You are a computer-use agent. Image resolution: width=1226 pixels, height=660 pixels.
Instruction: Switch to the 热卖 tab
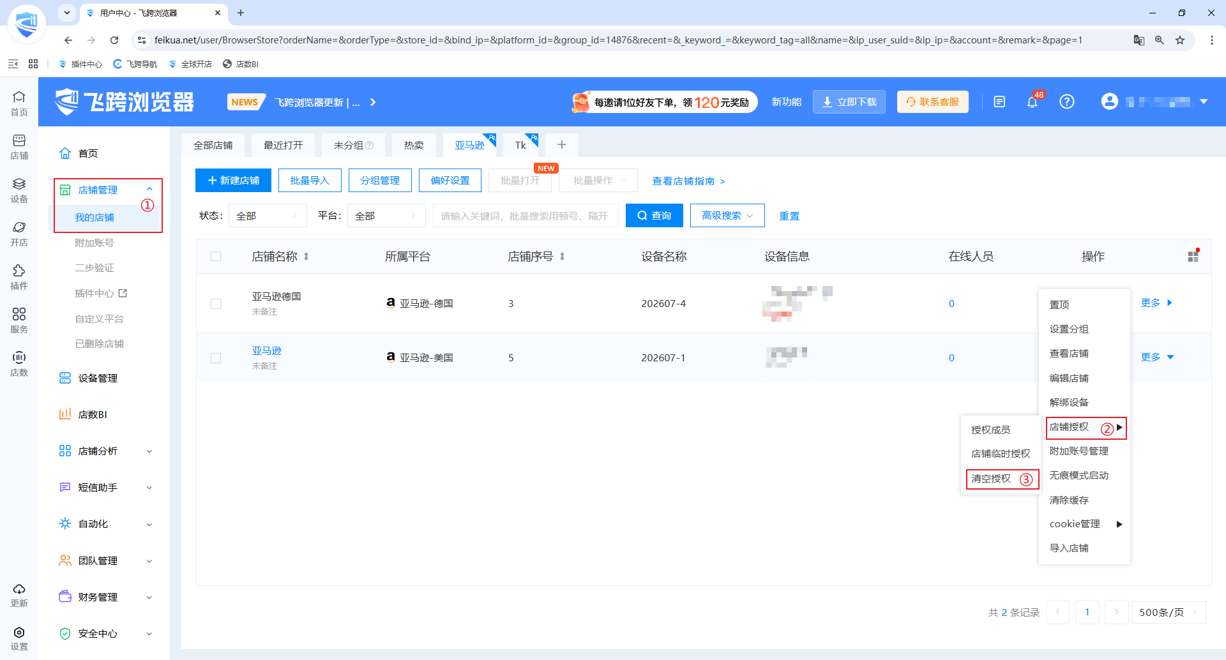point(414,146)
